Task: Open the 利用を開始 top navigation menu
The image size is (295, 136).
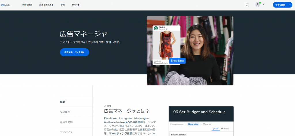Action: (x=27, y=5)
